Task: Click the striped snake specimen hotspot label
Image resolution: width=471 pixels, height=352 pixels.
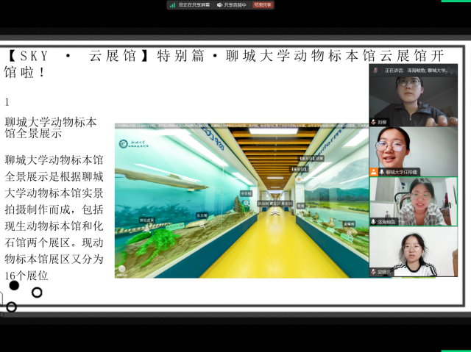Action: pyautogui.click(x=147, y=220)
